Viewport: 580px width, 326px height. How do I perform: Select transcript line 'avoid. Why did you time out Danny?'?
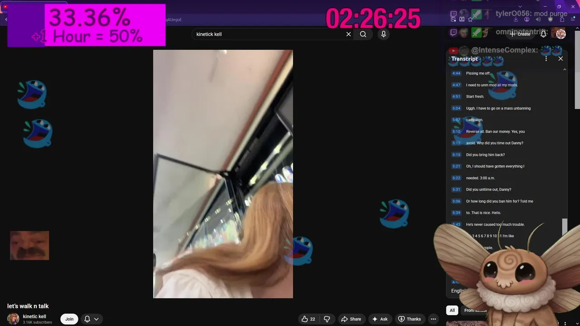click(x=495, y=143)
